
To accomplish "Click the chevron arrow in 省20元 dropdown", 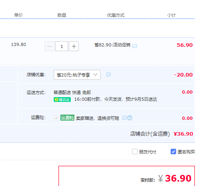I will point(95,75).
